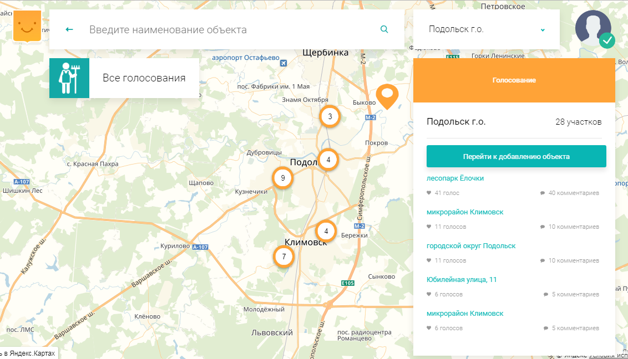Click the back arrow in search bar
Screen dimensions: 628x359
(69, 29)
